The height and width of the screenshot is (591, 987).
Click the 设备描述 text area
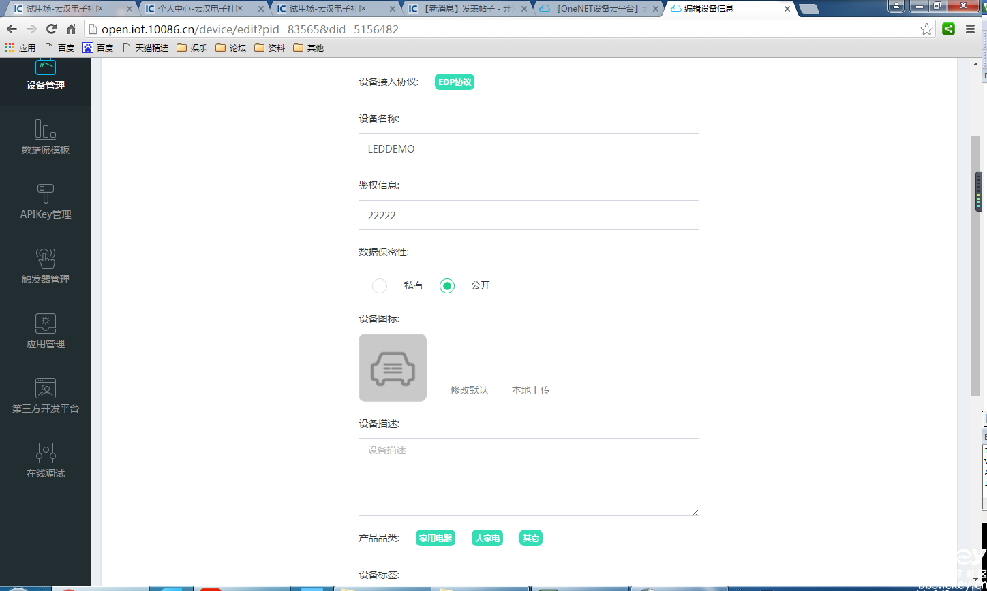click(x=529, y=477)
